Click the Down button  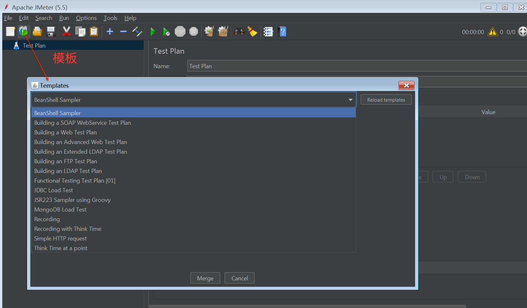click(472, 177)
